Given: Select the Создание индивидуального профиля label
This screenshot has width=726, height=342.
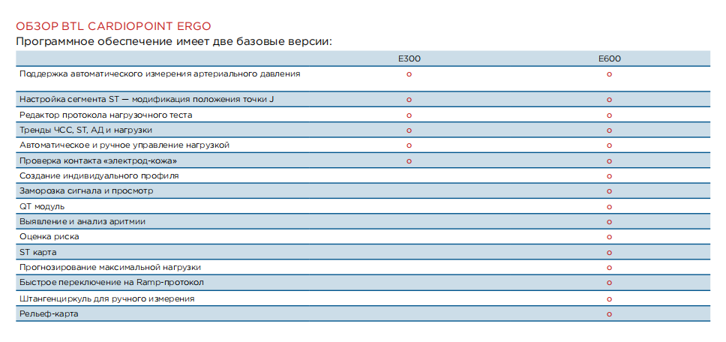Looking at the screenshot, I should click(x=99, y=175).
